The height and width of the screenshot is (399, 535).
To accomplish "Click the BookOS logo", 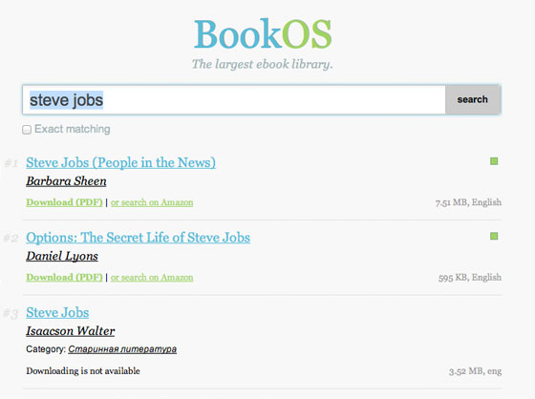I will [x=263, y=34].
